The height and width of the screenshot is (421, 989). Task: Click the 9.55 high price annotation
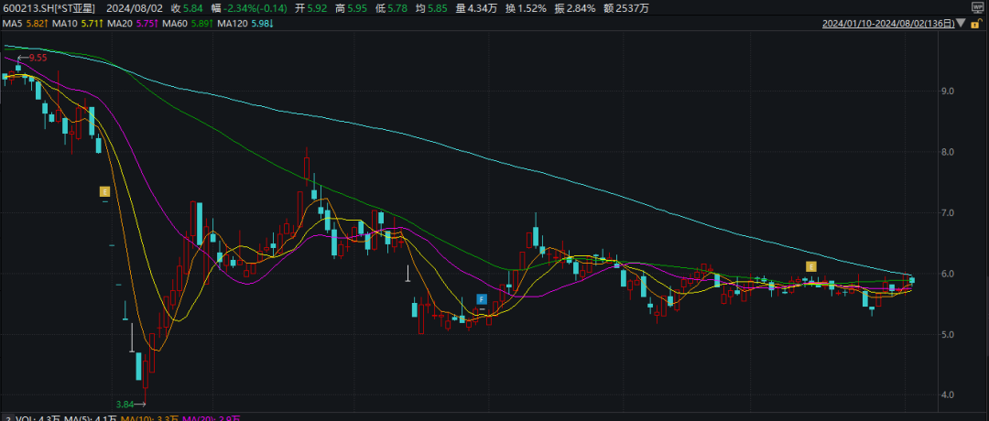click(x=38, y=58)
